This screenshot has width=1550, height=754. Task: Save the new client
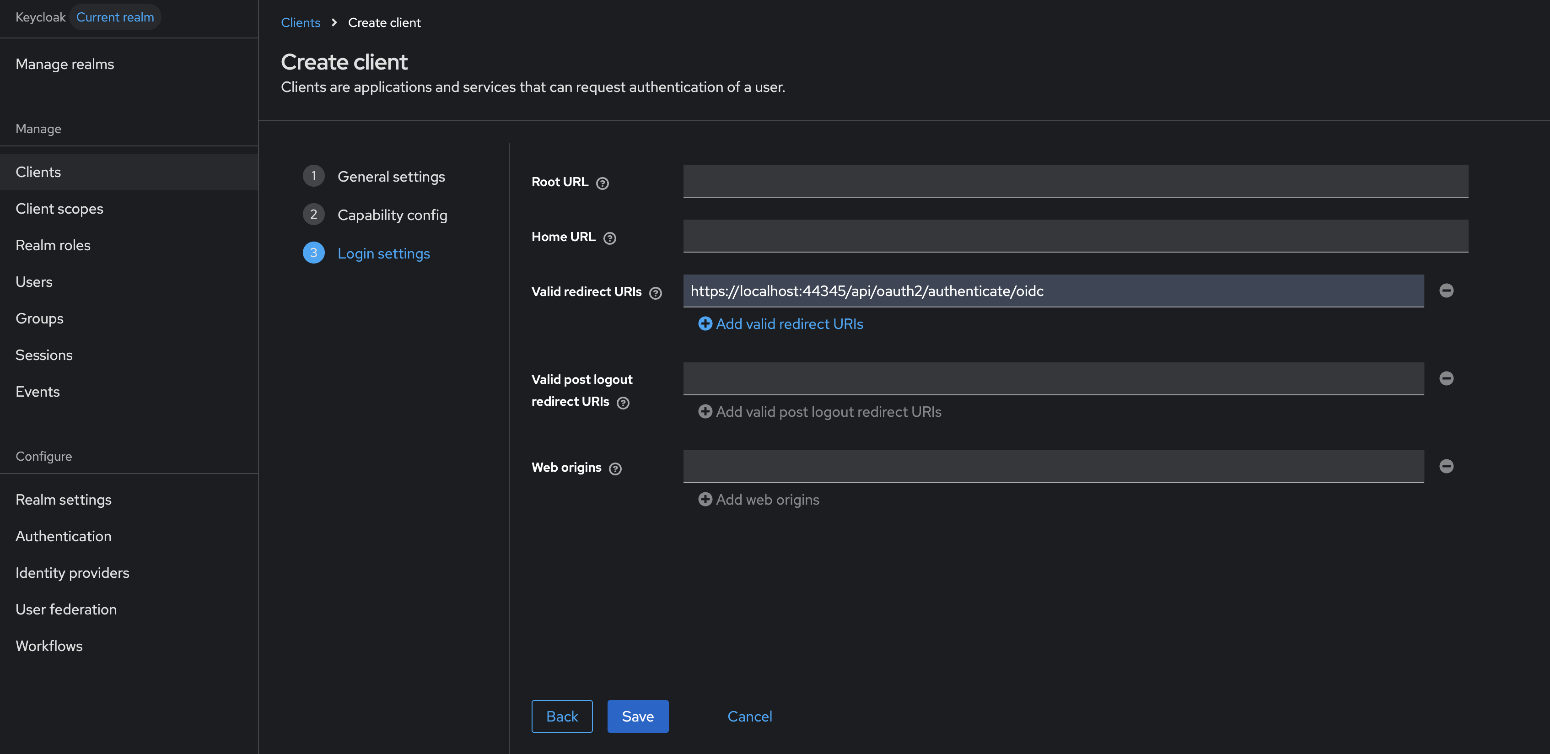(637, 716)
